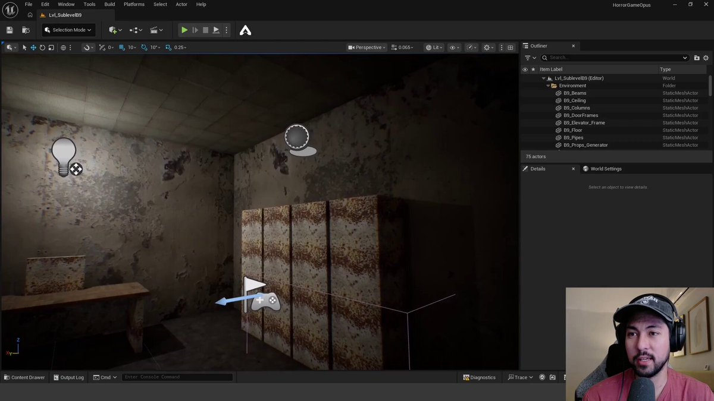
Task: Open the Help menu
Action: pyautogui.click(x=201, y=4)
